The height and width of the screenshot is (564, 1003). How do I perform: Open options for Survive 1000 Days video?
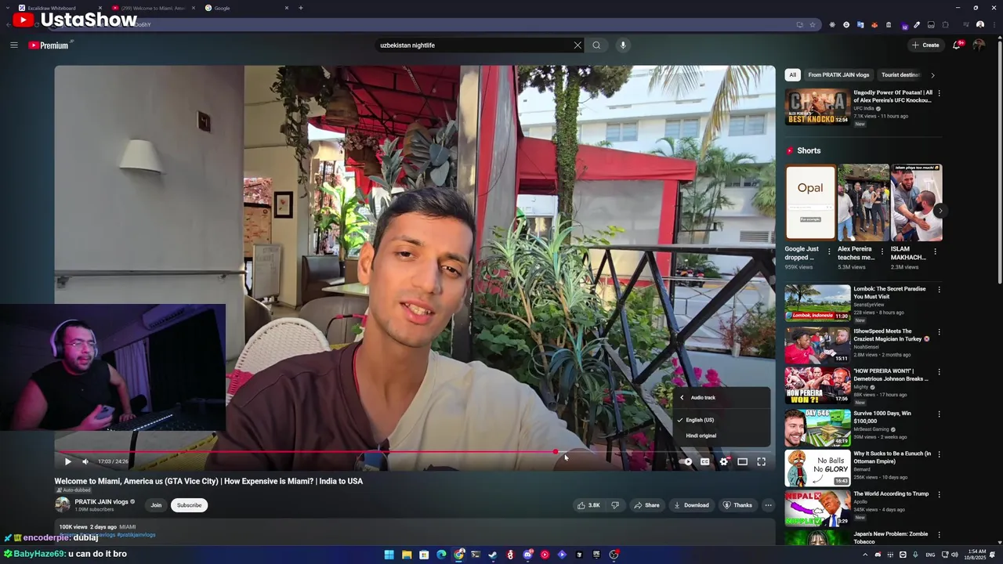(939, 414)
